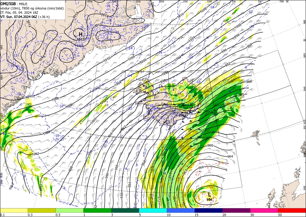Pick the blue 10–15 legend color band
The image size is (306, 217).
click(x=181, y=210)
